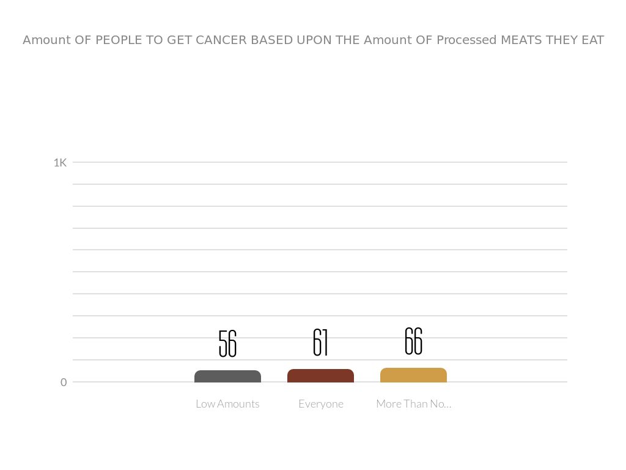The height and width of the screenshot is (470, 626).
Task: Select the gold More Than No… bar
Action: [413, 375]
